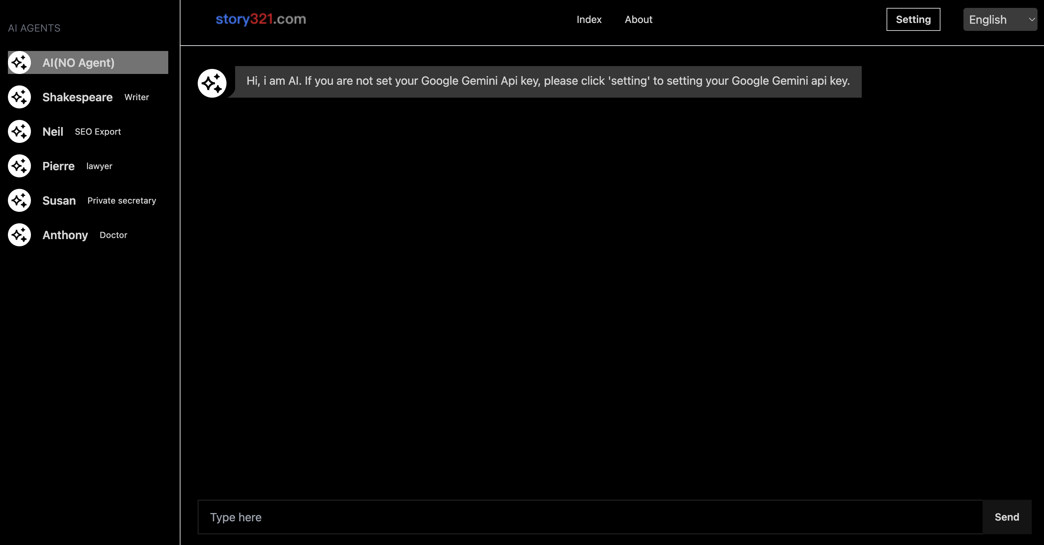The width and height of the screenshot is (1044, 545).
Task: Open the Index page
Action: tap(589, 19)
